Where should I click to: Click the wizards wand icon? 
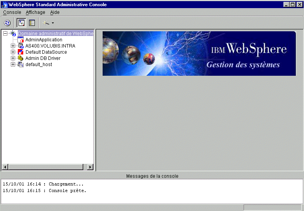tap(46, 23)
